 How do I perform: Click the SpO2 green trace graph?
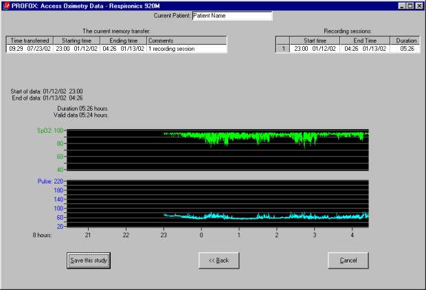[218, 150]
